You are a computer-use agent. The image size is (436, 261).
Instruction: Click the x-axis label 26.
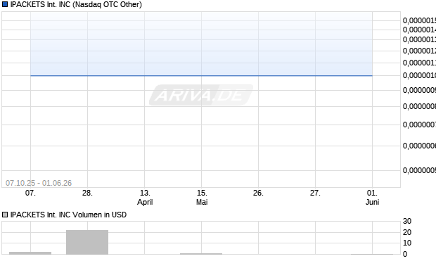[x=258, y=193]
